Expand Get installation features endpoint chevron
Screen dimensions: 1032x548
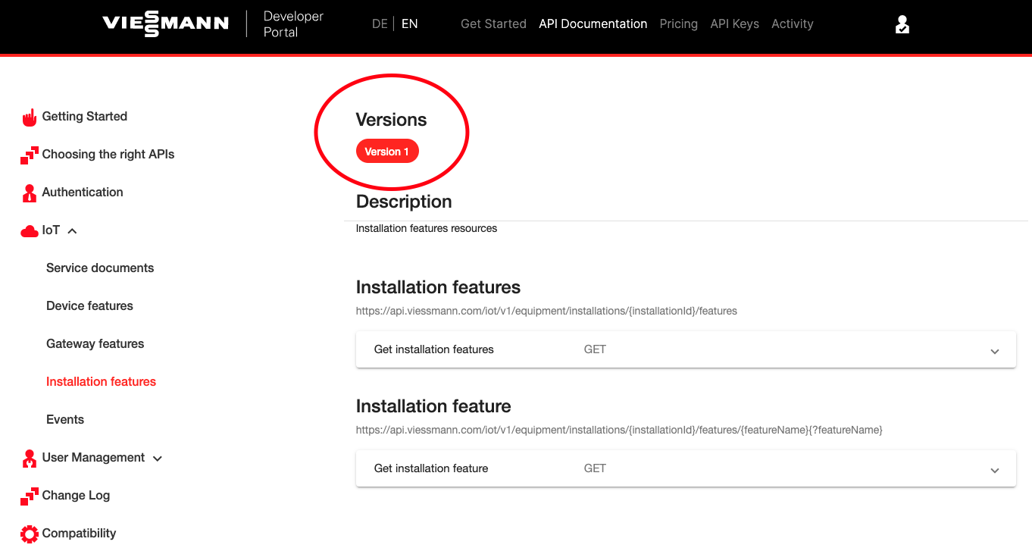tap(995, 351)
